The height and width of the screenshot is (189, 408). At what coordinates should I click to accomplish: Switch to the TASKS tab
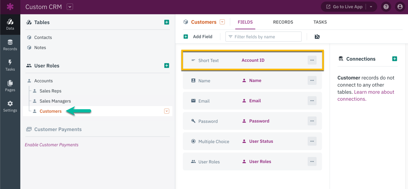click(320, 22)
